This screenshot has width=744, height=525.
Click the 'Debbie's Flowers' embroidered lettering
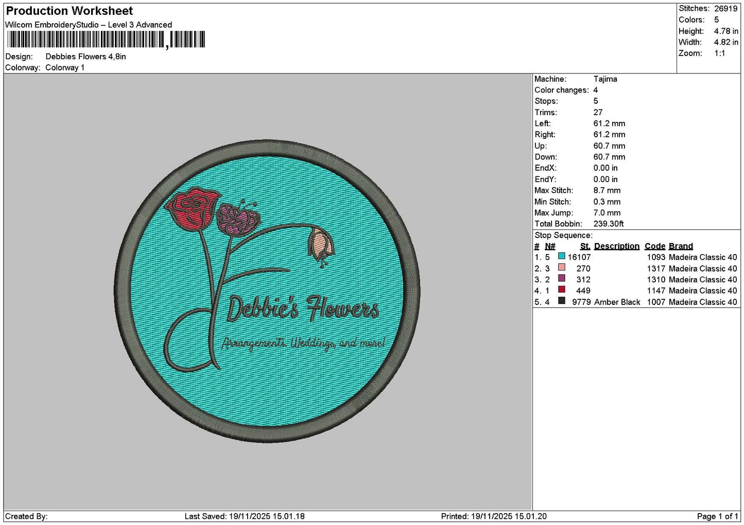click(303, 309)
